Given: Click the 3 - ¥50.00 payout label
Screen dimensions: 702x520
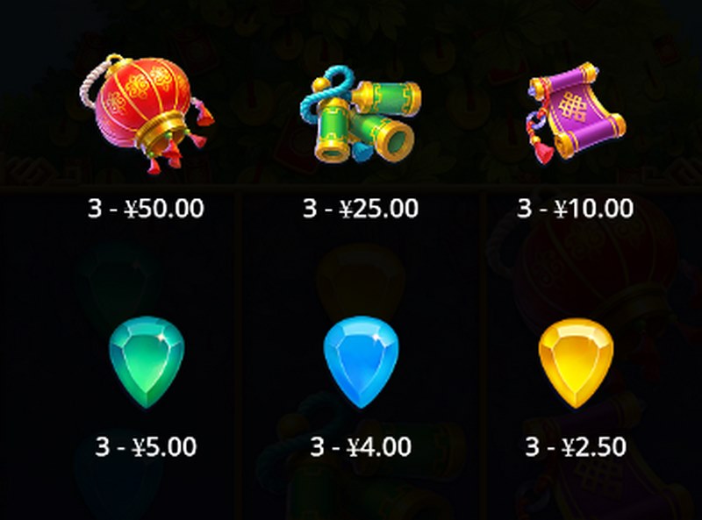Looking at the screenshot, I should coord(146,208).
